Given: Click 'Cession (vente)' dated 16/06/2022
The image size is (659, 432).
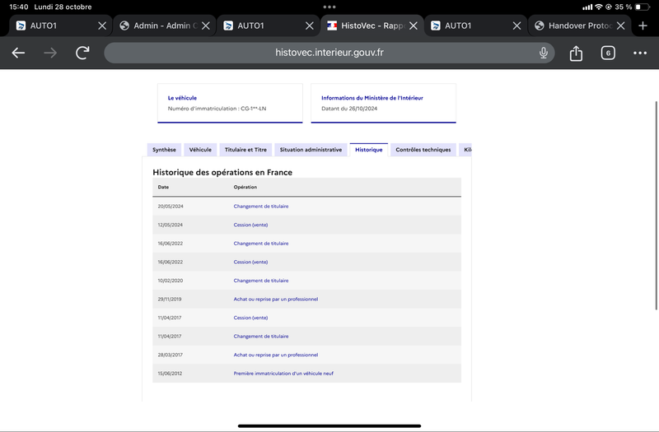Looking at the screenshot, I should pos(250,262).
